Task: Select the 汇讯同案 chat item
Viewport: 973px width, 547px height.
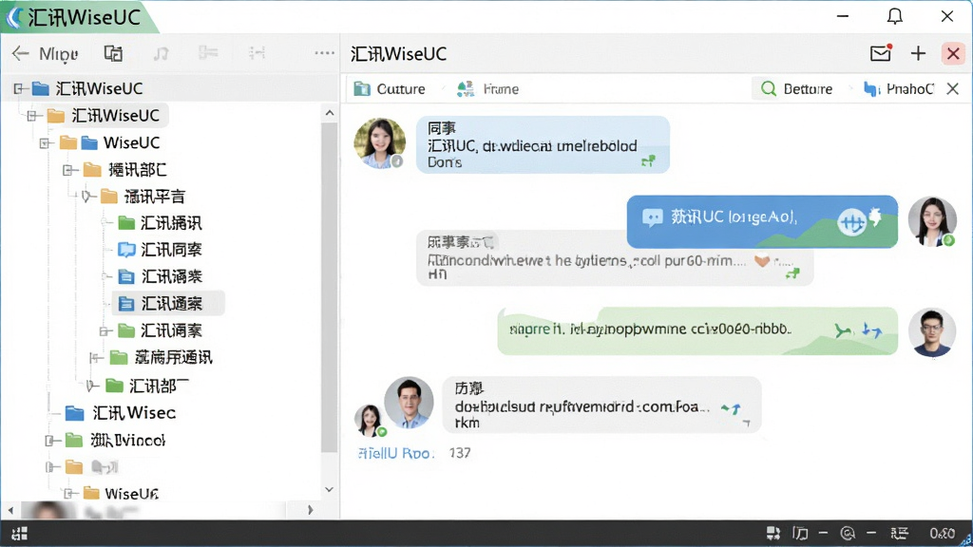Action: coord(160,250)
